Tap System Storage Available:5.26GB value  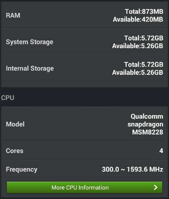coord(138,46)
